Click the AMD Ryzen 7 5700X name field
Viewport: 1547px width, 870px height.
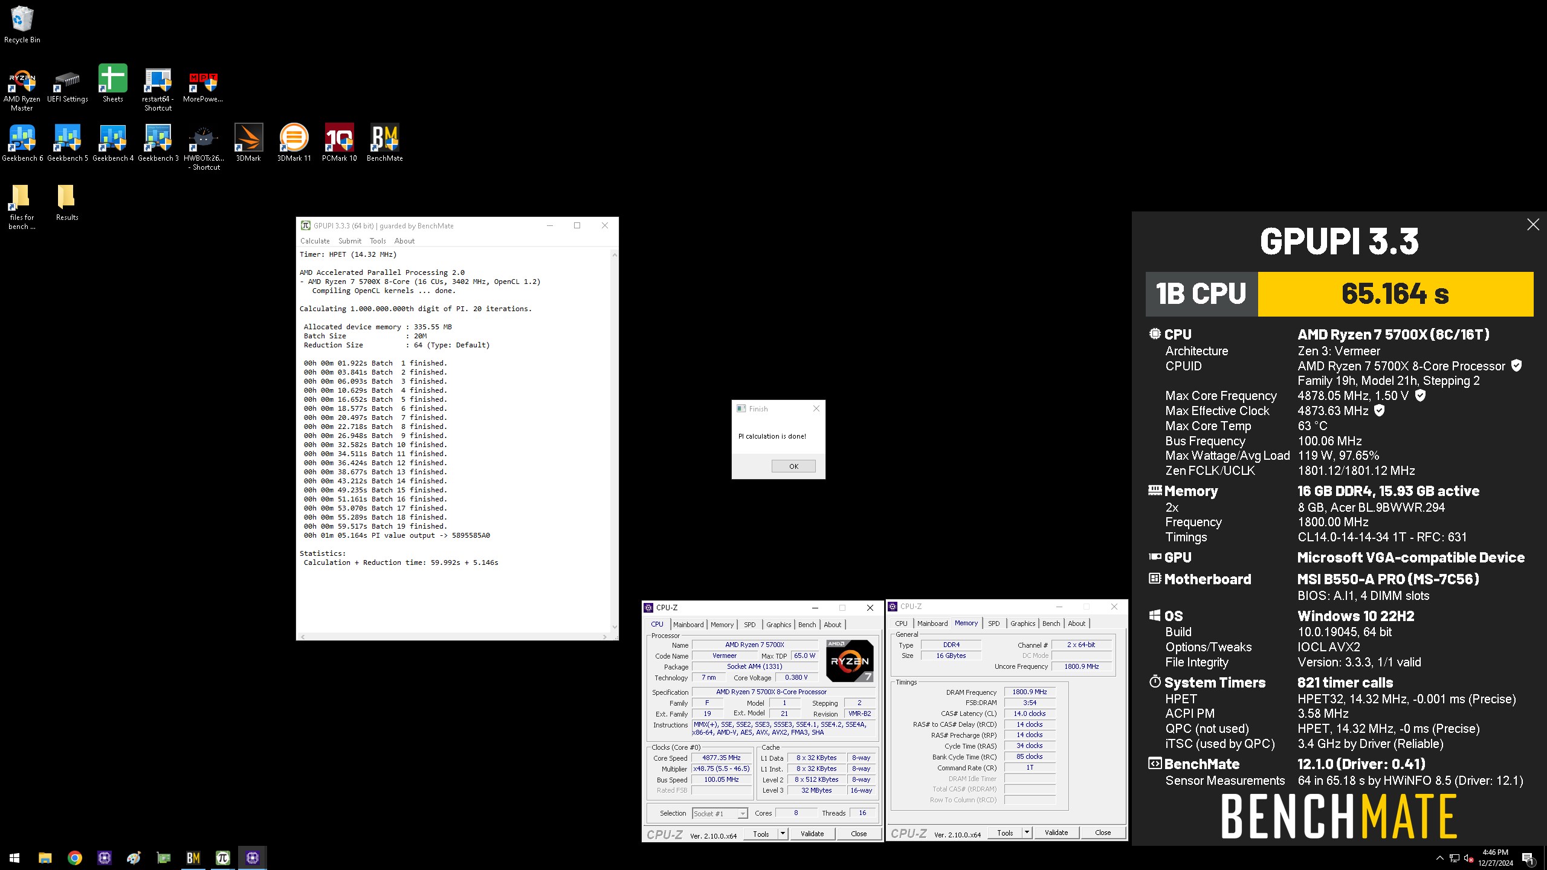755,645
